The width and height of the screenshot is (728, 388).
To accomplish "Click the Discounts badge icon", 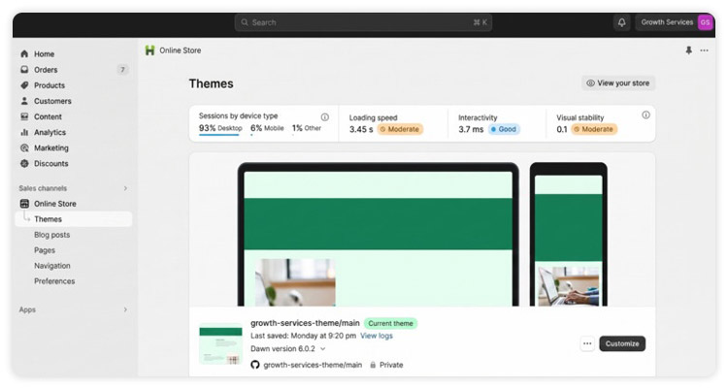I will (x=24, y=163).
